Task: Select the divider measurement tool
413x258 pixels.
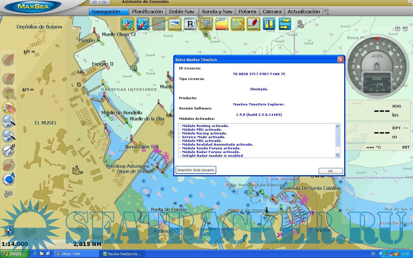Action: (9, 150)
